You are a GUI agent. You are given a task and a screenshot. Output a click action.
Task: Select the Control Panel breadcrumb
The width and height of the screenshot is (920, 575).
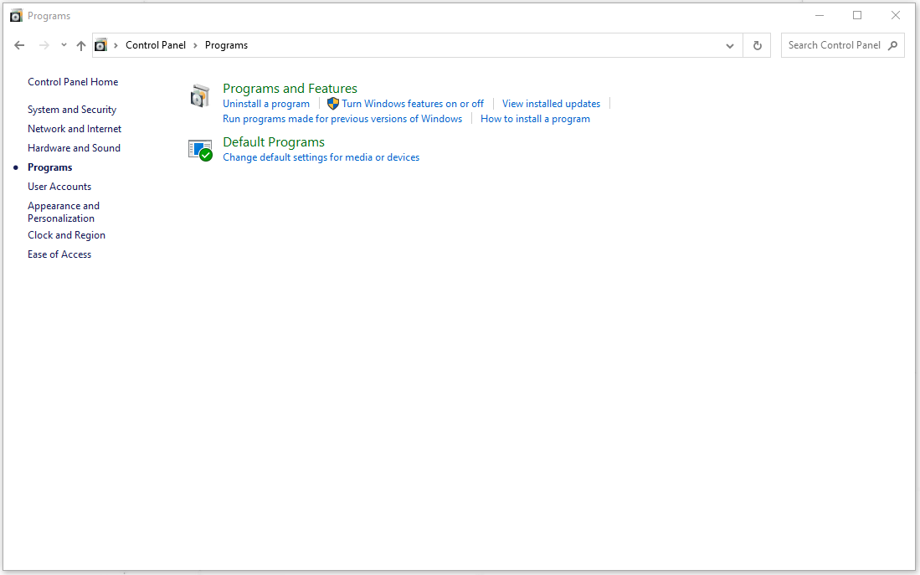tap(156, 45)
